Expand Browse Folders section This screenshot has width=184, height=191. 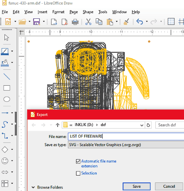pos(47,187)
